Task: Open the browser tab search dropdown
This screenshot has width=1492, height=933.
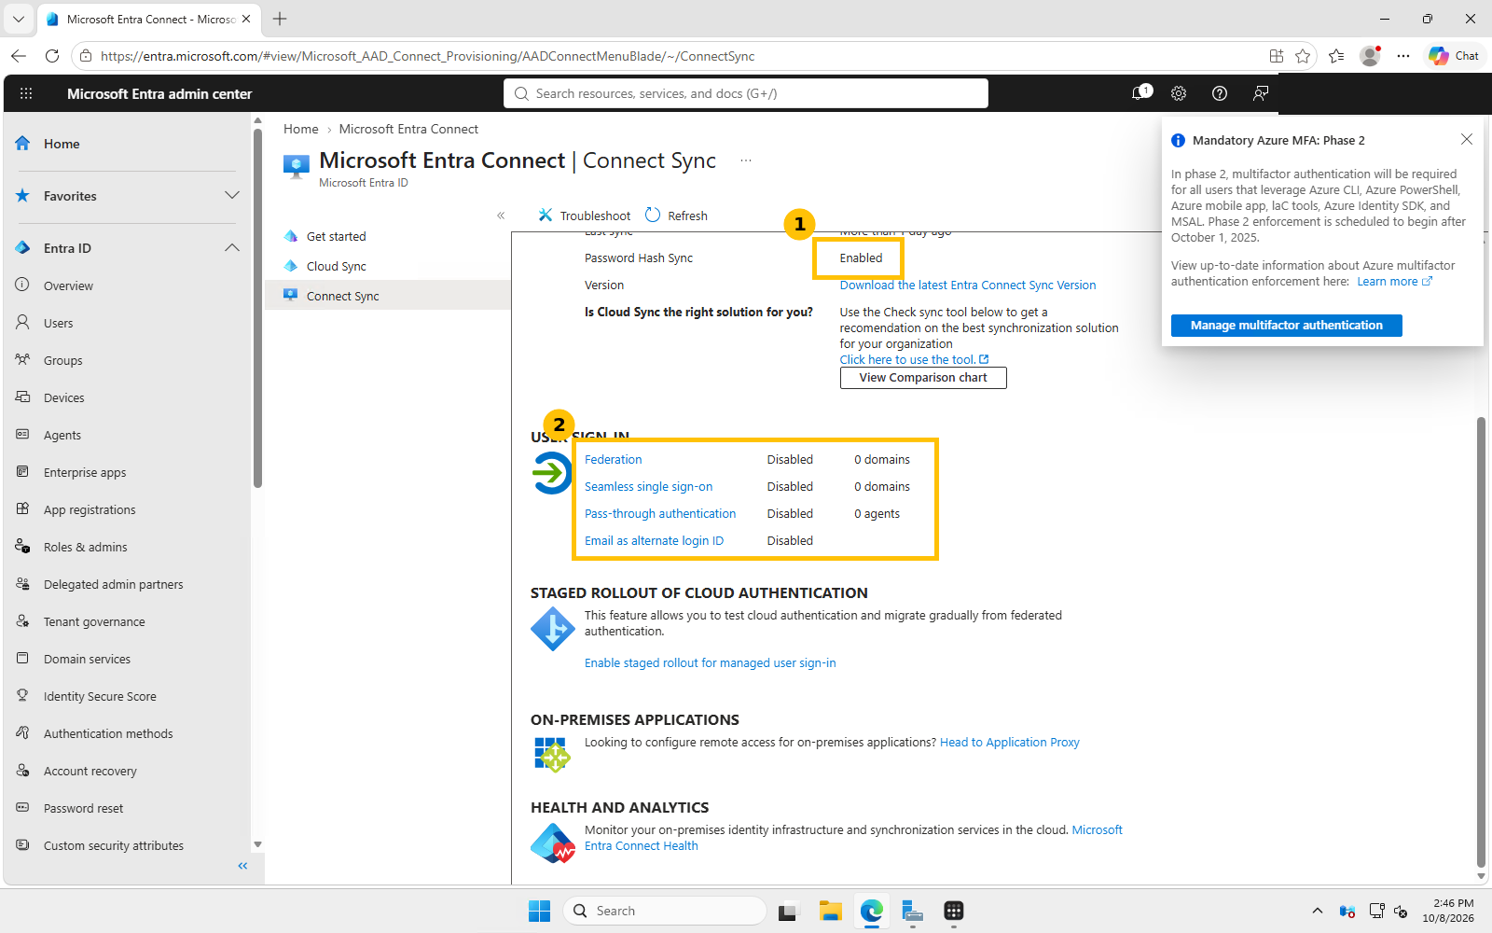Action: [x=19, y=19]
